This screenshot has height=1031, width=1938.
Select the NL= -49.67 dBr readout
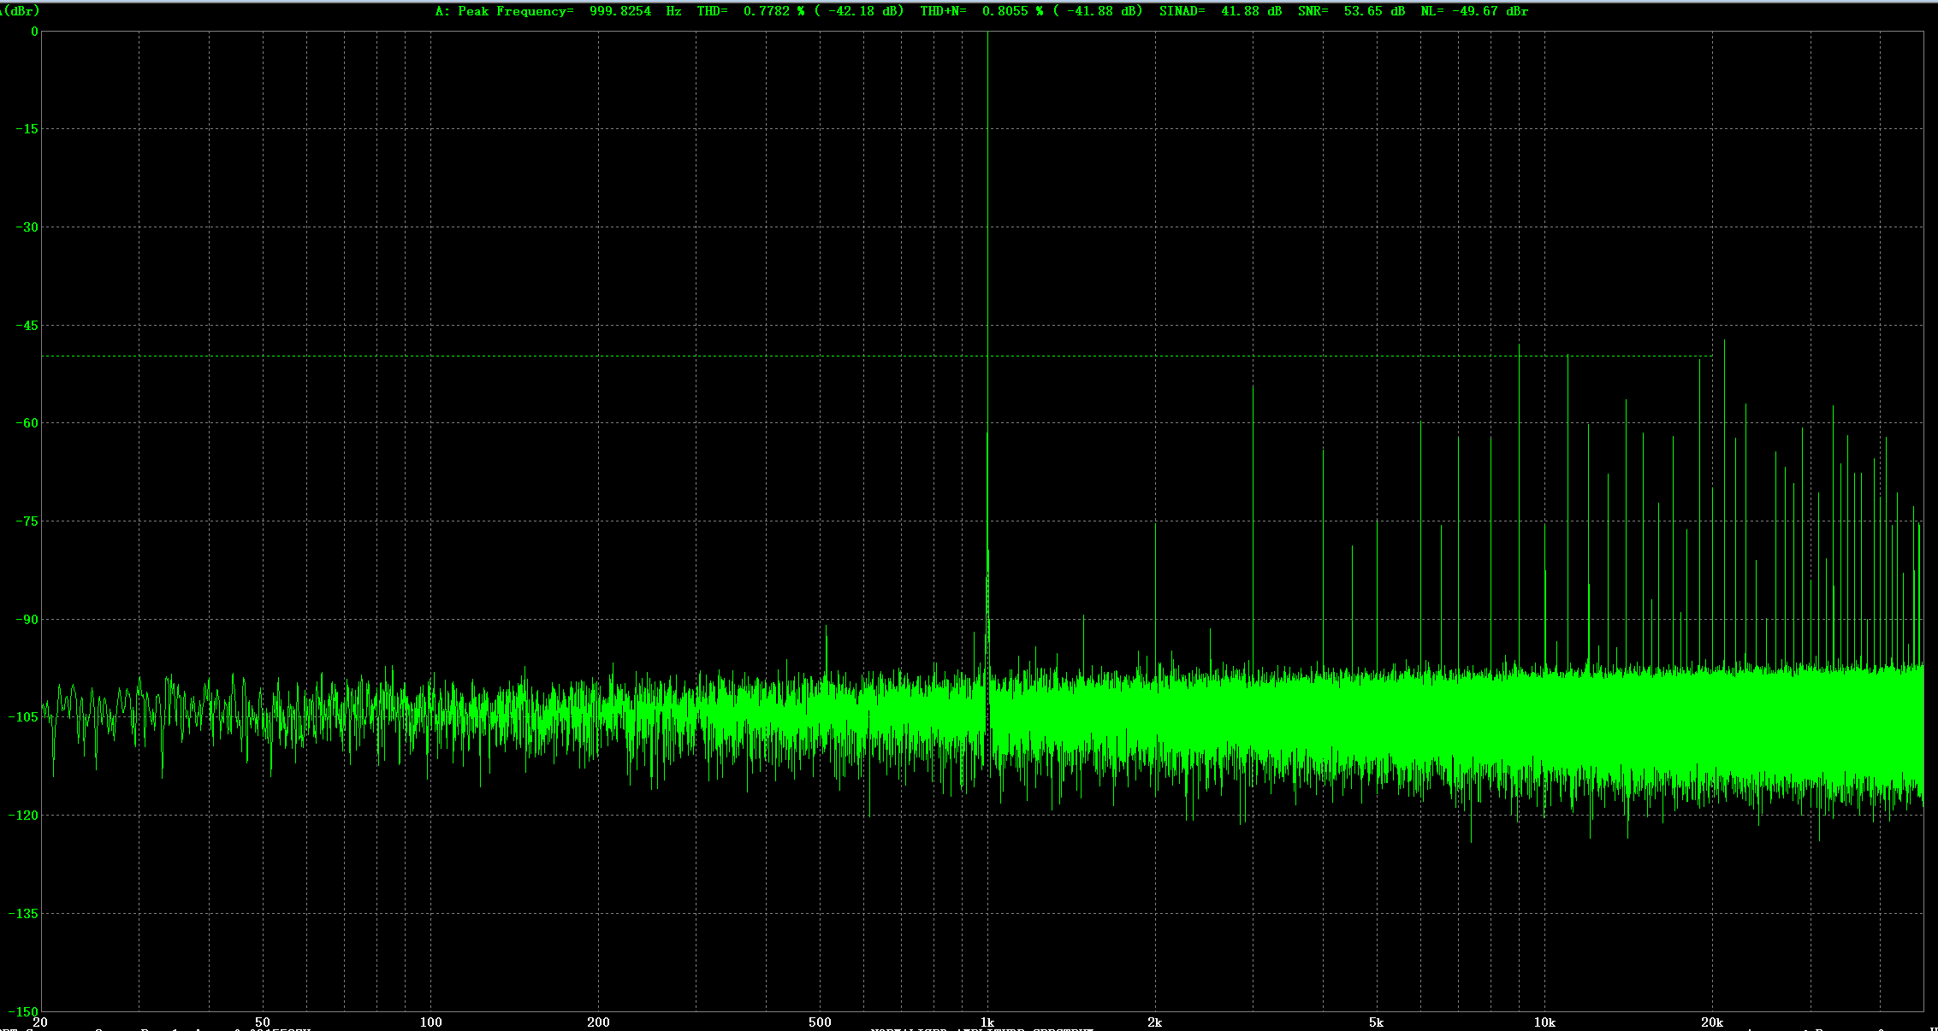point(1474,11)
